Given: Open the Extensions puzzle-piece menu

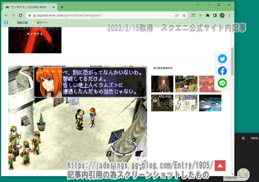Looking at the screenshot, I should 208,16.
